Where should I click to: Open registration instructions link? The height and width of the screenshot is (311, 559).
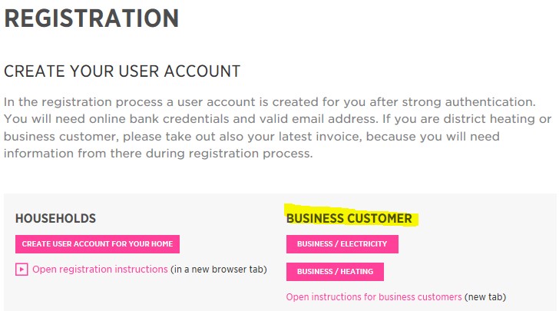(x=100, y=270)
